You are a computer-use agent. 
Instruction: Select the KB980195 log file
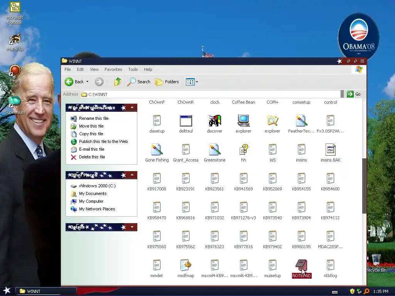(x=301, y=240)
